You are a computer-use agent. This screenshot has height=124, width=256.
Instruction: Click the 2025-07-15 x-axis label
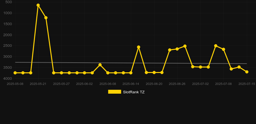tap(247, 84)
